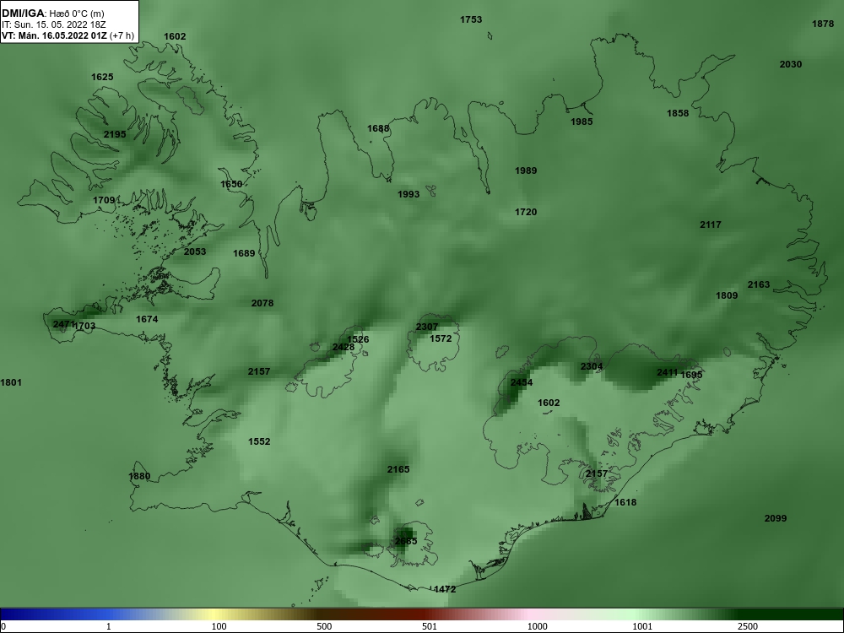Click the map label 1688

(378, 128)
